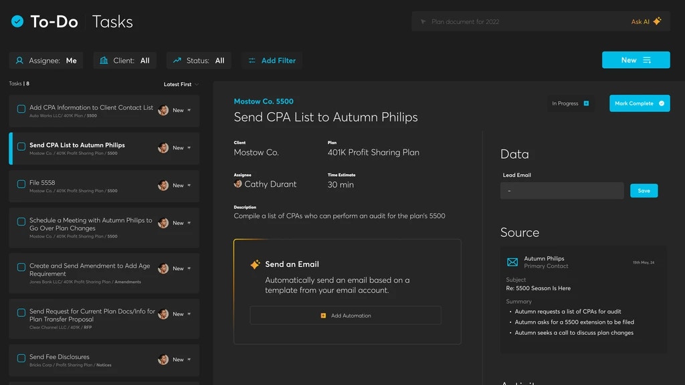The height and width of the screenshot is (385, 685).
Task: Click the To-Do checkmark logo icon
Action: (x=17, y=21)
